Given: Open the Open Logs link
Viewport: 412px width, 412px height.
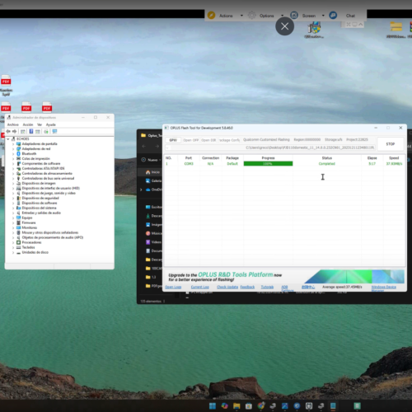Looking at the screenshot, I should point(173,287).
